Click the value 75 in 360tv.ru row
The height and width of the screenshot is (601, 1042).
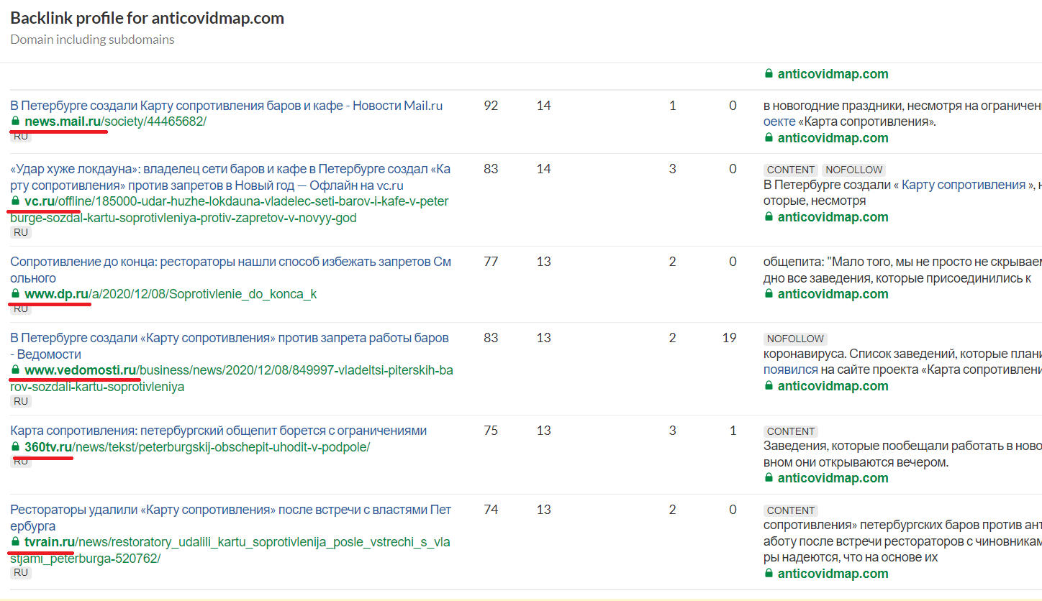(x=491, y=431)
